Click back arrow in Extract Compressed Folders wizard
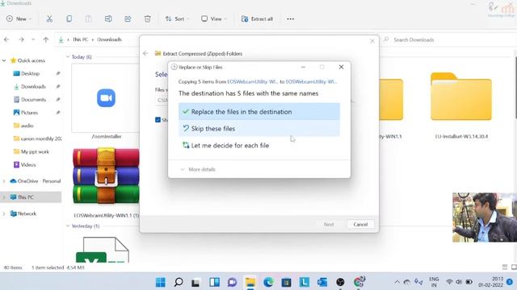The height and width of the screenshot is (290, 517). [145, 53]
